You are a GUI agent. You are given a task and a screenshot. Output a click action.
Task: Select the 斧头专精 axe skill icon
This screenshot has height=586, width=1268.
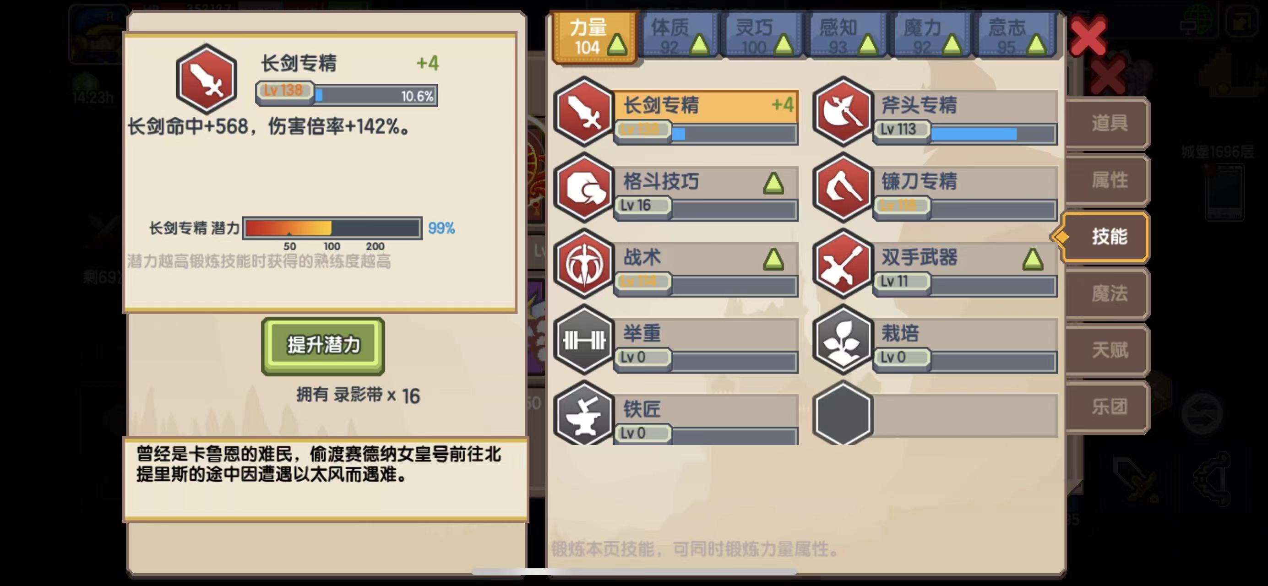tap(843, 112)
